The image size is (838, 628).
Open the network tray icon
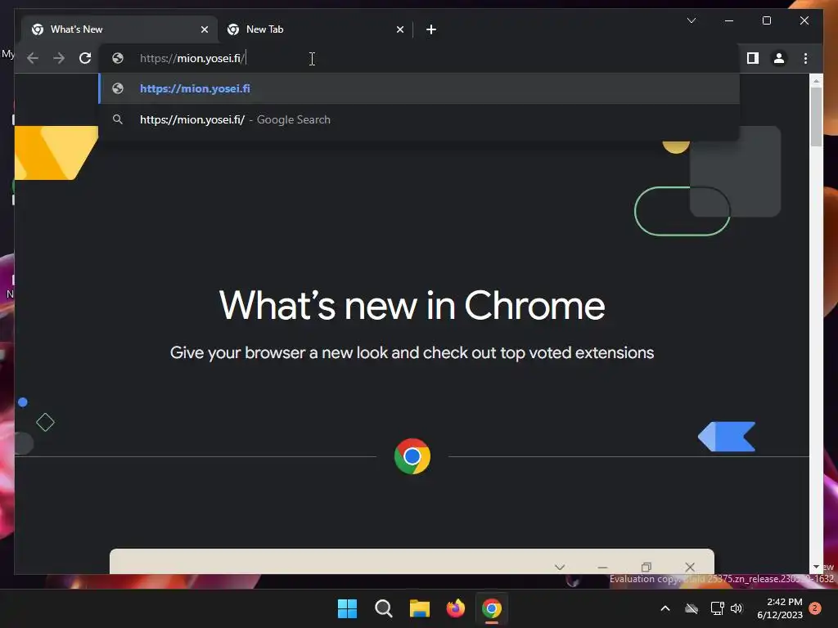pos(717,608)
